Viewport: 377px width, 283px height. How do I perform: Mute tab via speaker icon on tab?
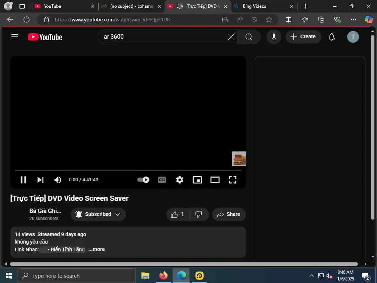click(180, 7)
